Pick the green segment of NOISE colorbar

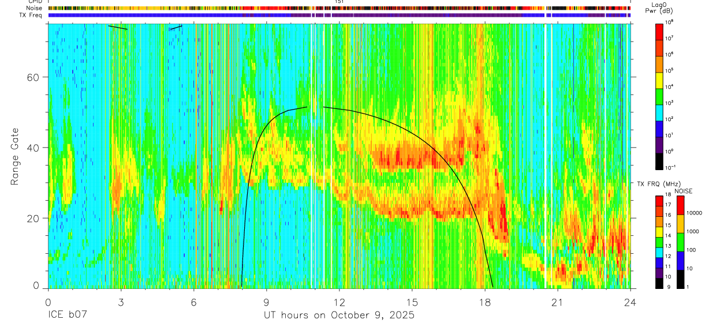(x=680, y=242)
